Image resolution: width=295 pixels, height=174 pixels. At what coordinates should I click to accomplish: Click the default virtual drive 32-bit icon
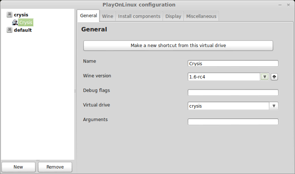[x=9, y=30]
